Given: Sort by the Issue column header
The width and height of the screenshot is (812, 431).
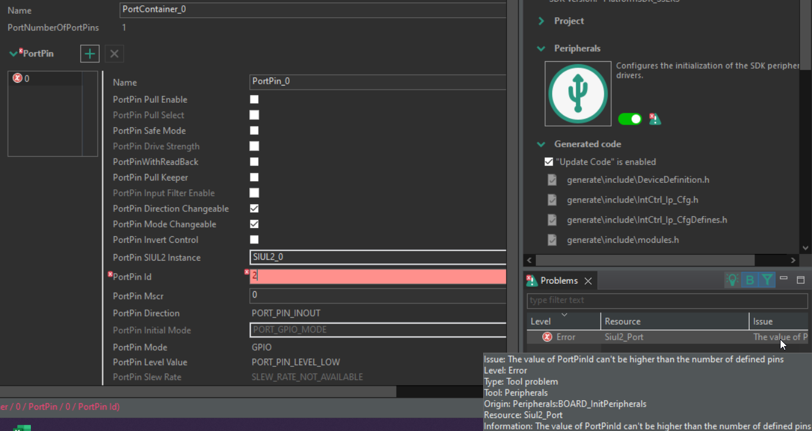Looking at the screenshot, I should [x=779, y=321].
